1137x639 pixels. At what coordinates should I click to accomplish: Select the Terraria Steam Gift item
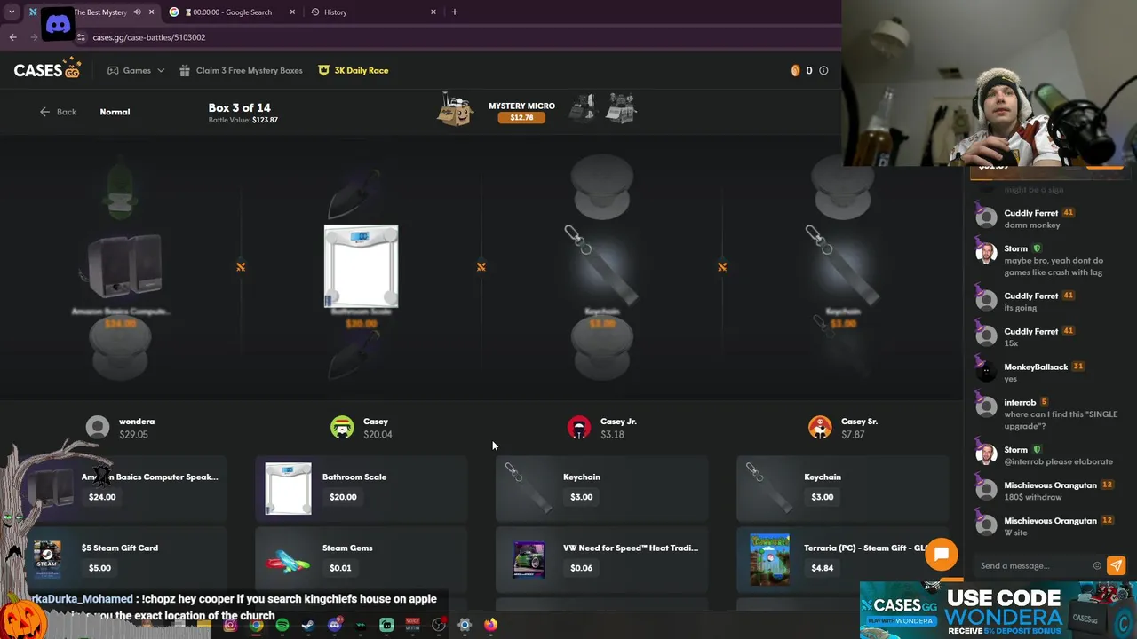tap(842, 558)
